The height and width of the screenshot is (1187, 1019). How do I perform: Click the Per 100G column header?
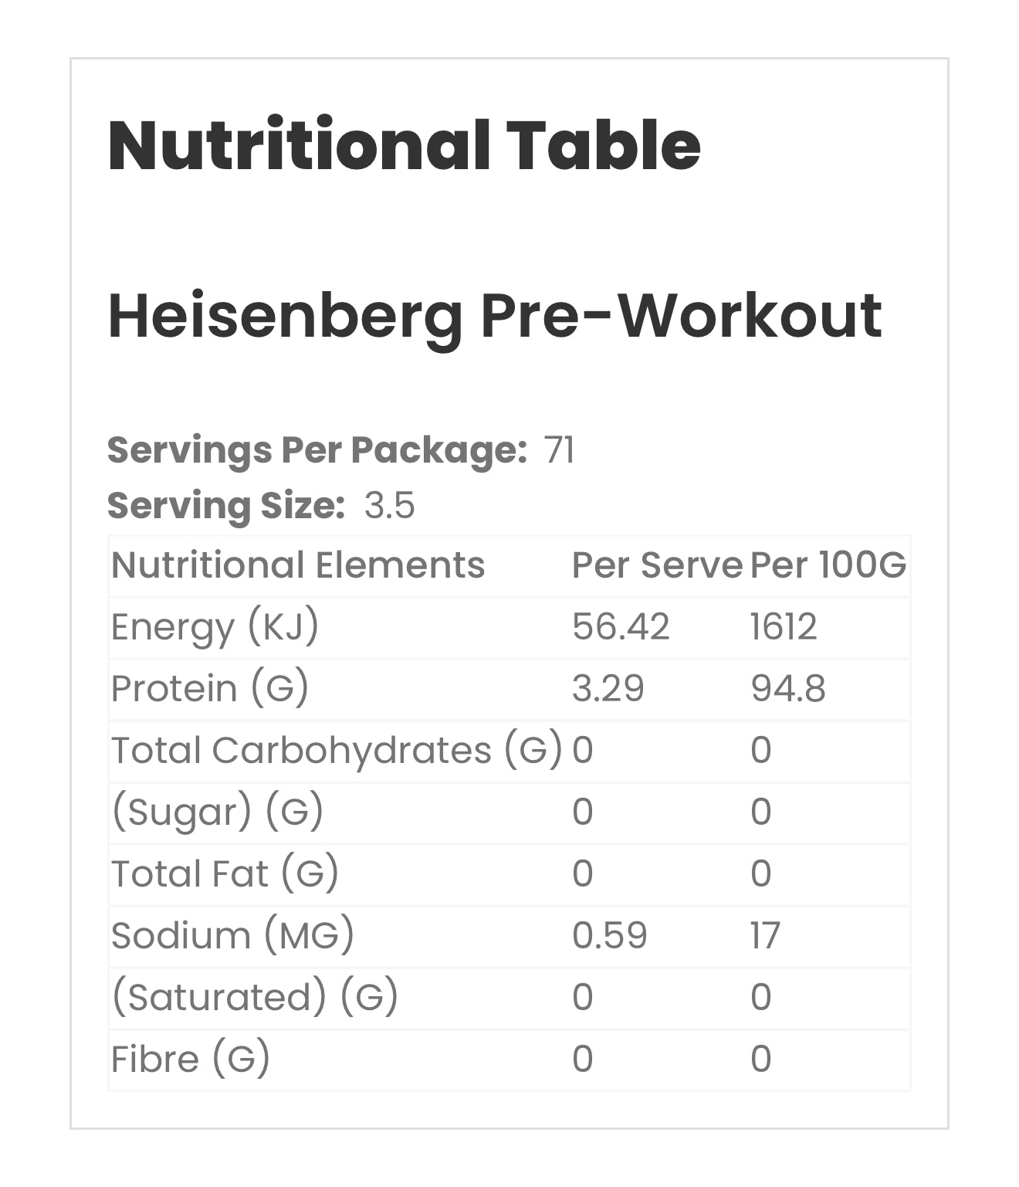pyautogui.click(x=828, y=565)
